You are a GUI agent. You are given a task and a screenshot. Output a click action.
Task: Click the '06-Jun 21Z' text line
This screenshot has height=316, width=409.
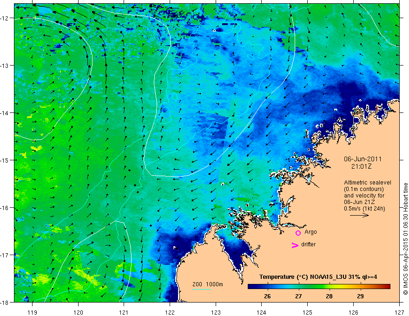point(360,202)
